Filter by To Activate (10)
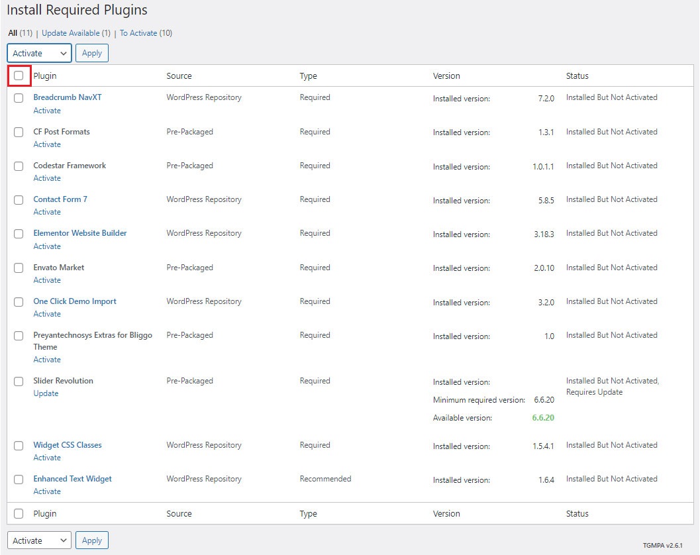Image resolution: width=700 pixels, height=555 pixels. tap(146, 33)
